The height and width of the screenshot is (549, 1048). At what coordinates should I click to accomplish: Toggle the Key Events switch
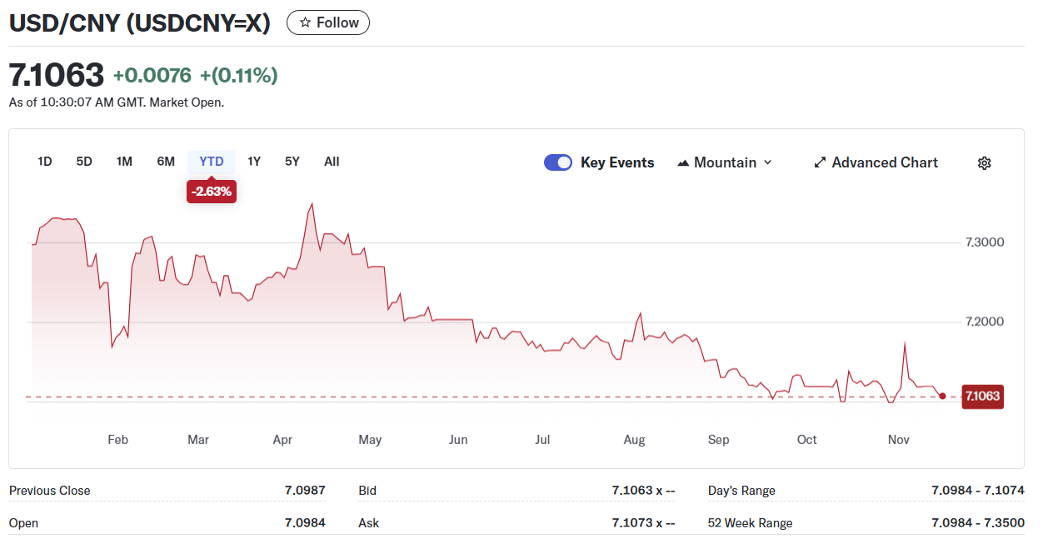point(558,162)
